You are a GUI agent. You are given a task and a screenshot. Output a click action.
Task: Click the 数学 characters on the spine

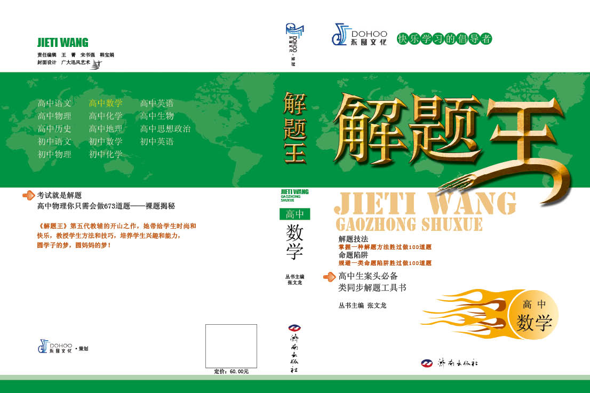point(294,242)
